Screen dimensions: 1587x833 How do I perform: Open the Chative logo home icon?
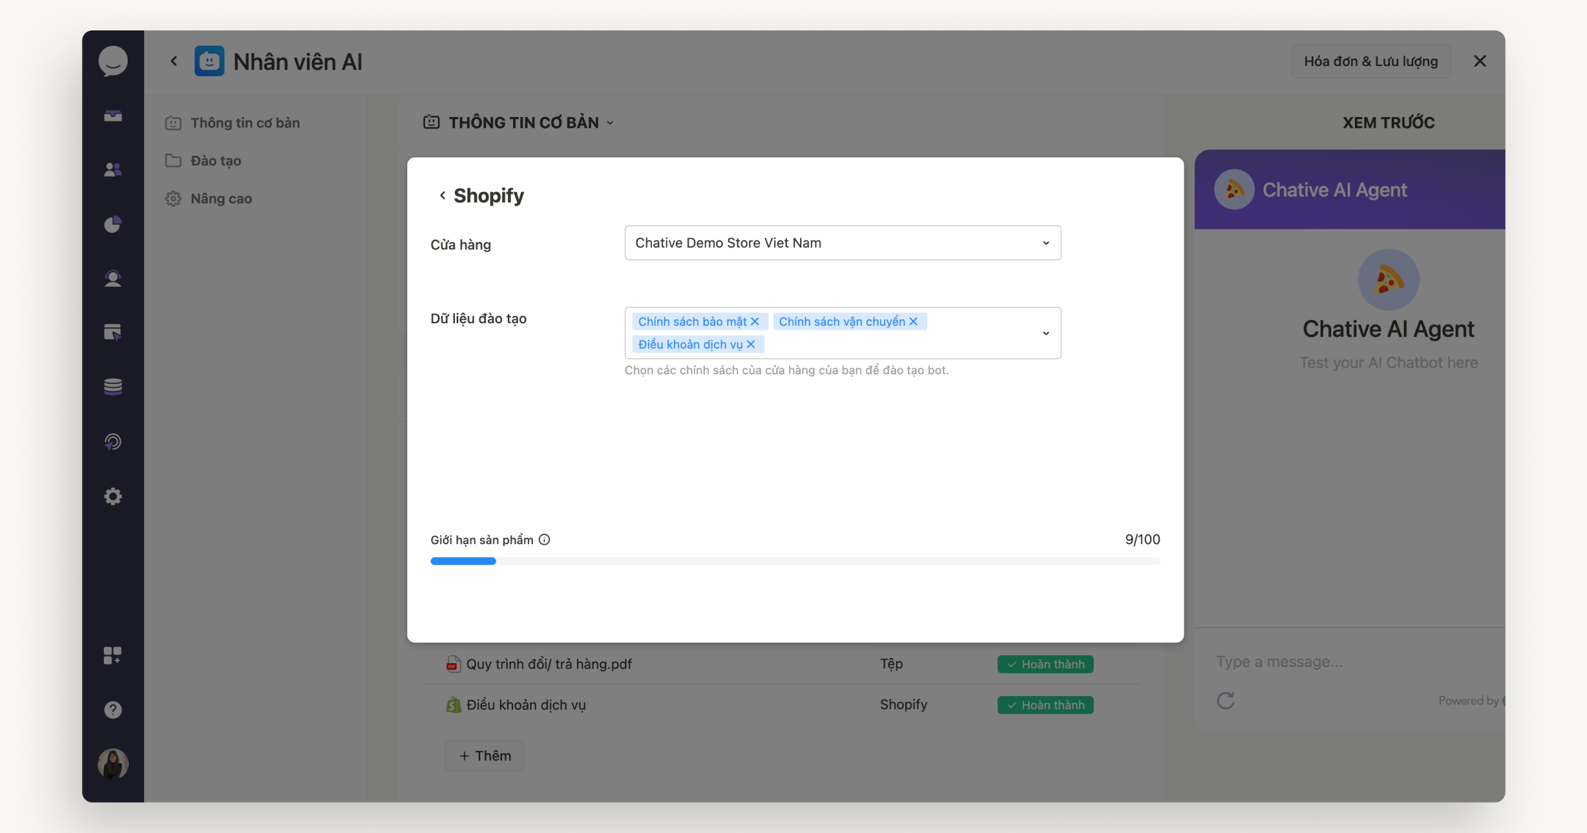coord(113,61)
